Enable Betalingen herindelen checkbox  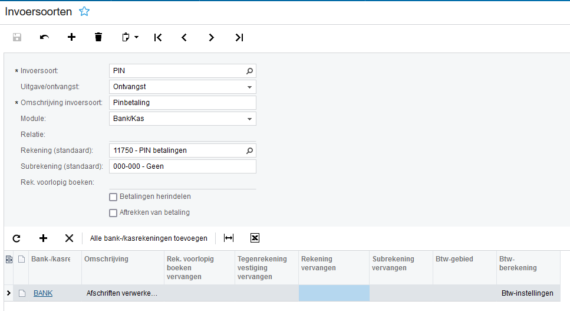(x=114, y=197)
